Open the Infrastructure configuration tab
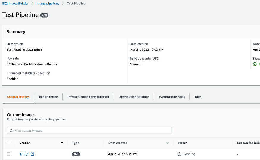 pyautogui.click(x=88, y=97)
